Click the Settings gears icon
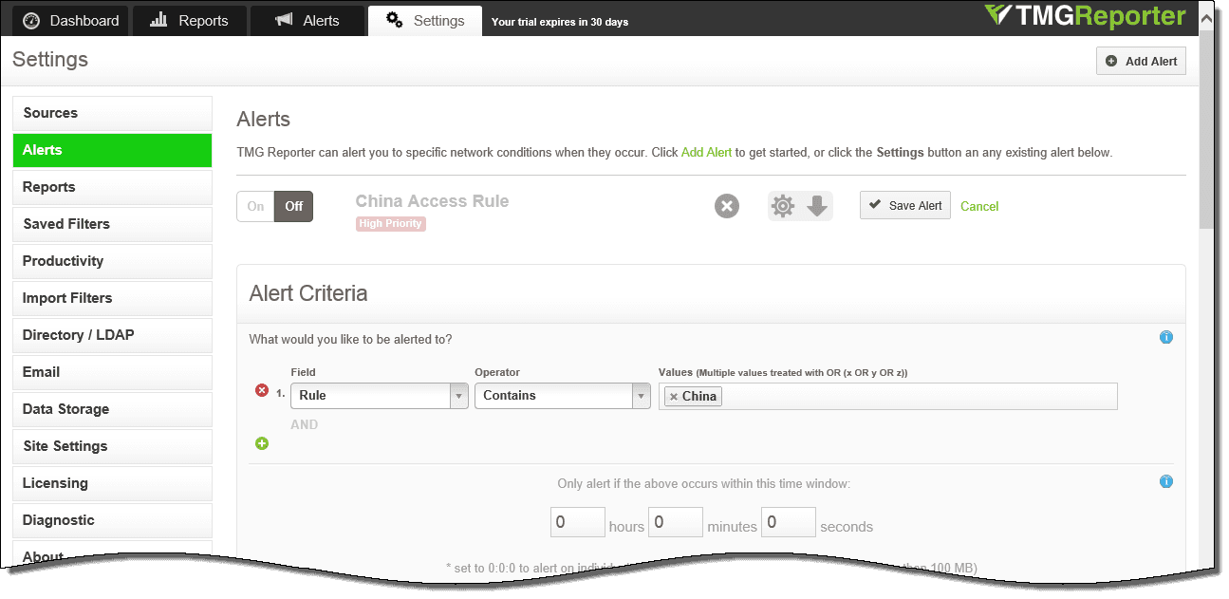Image resolution: width=1229 pixels, height=599 pixels. (395, 20)
